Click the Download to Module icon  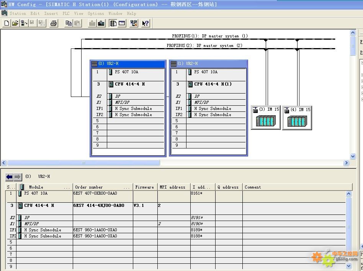pos(92,23)
